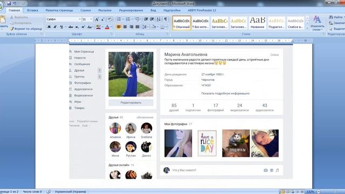
Task: Shrink font size button
Action: (103, 19)
